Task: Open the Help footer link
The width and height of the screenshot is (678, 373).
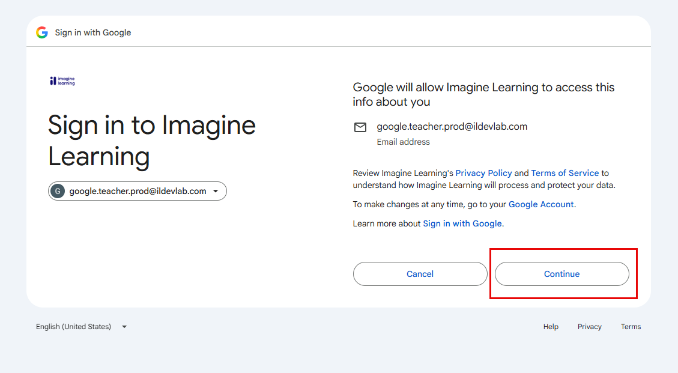Action: click(x=551, y=327)
